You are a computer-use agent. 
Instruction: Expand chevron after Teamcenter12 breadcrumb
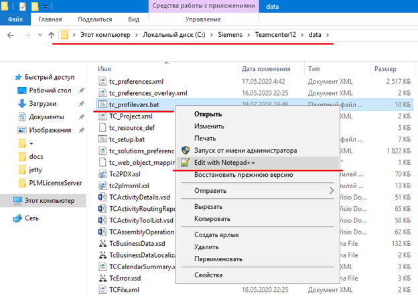302,35
